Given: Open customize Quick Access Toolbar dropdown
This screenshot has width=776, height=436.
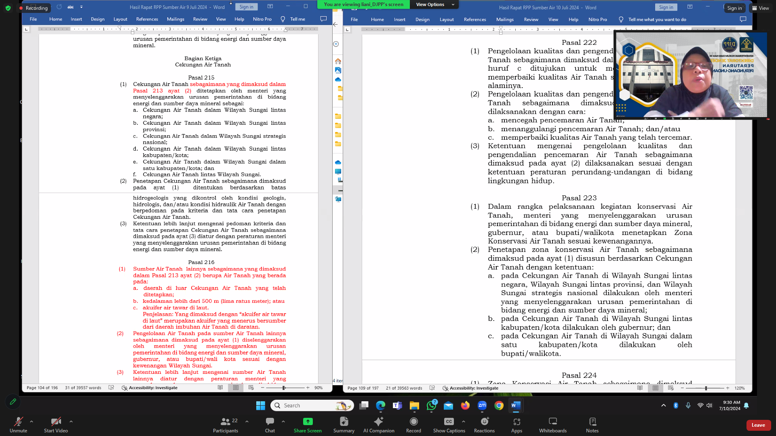Looking at the screenshot, I should tap(81, 7).
